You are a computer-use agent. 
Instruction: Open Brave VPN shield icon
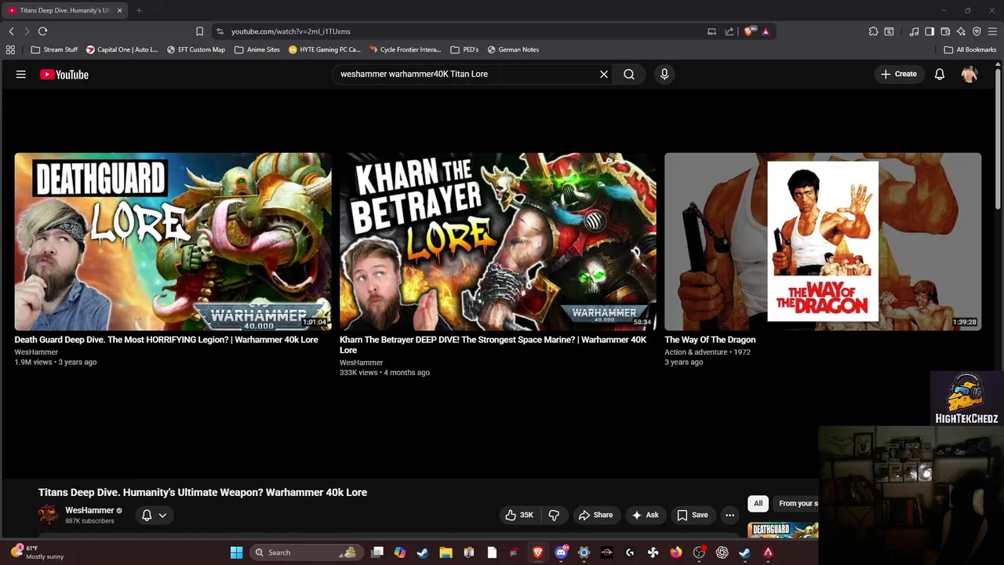(x=977, y=31)
